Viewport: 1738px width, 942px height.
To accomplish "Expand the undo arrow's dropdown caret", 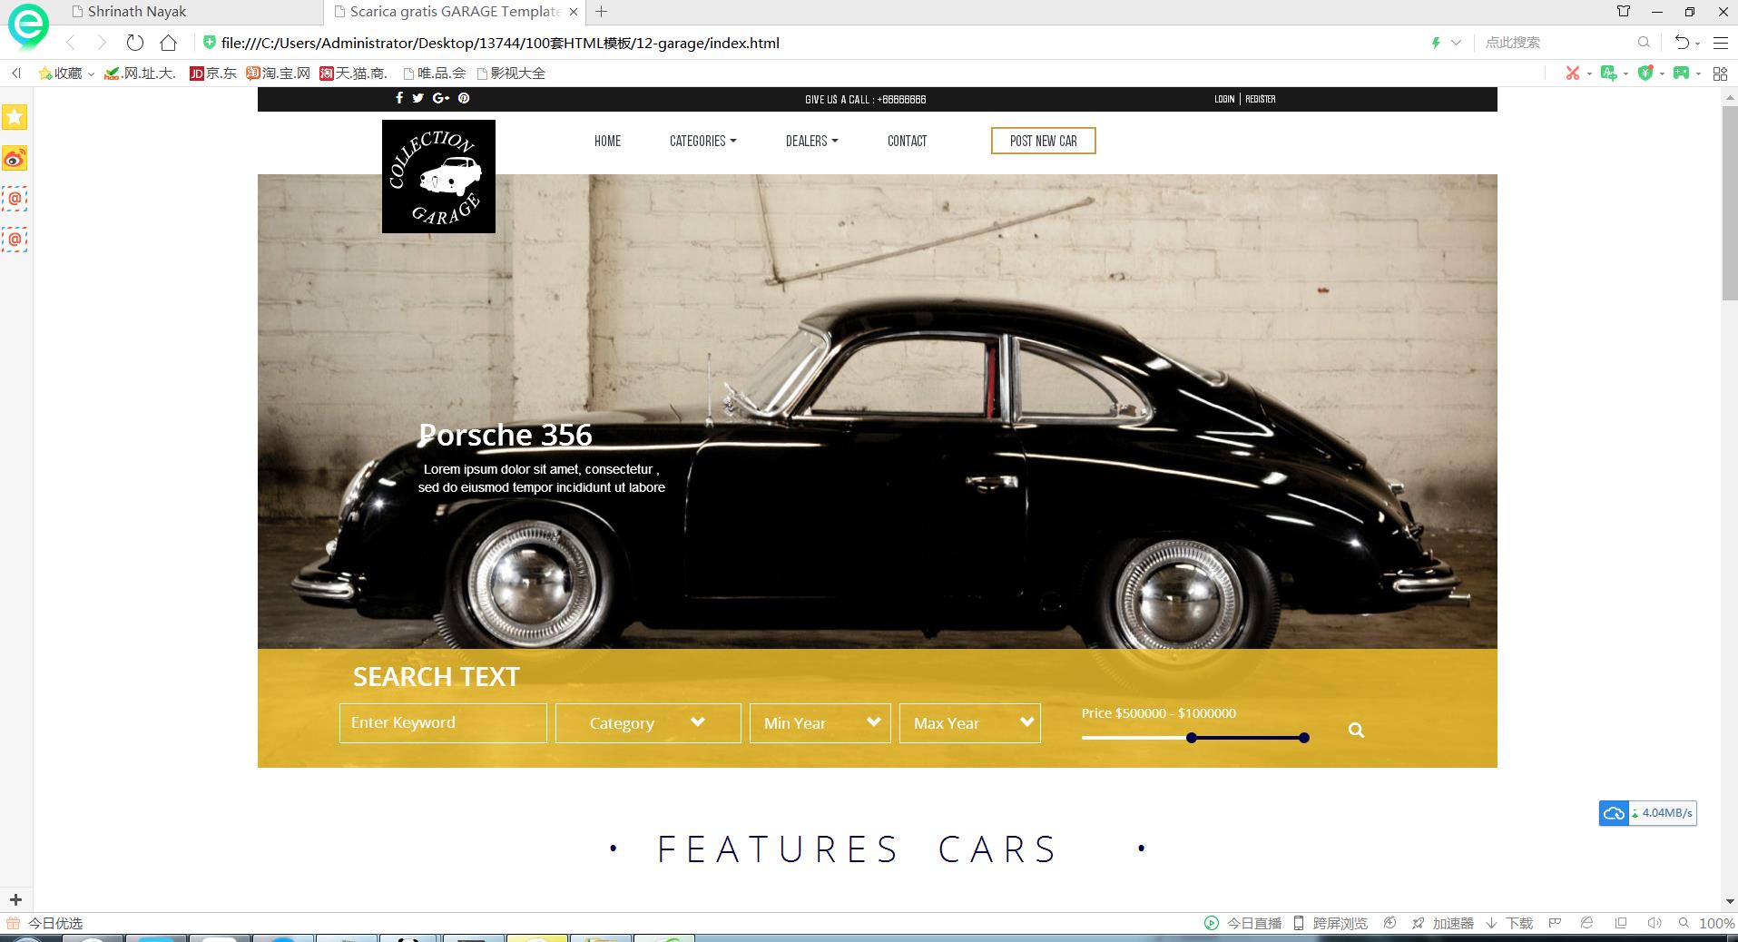I will (1697, 44).
